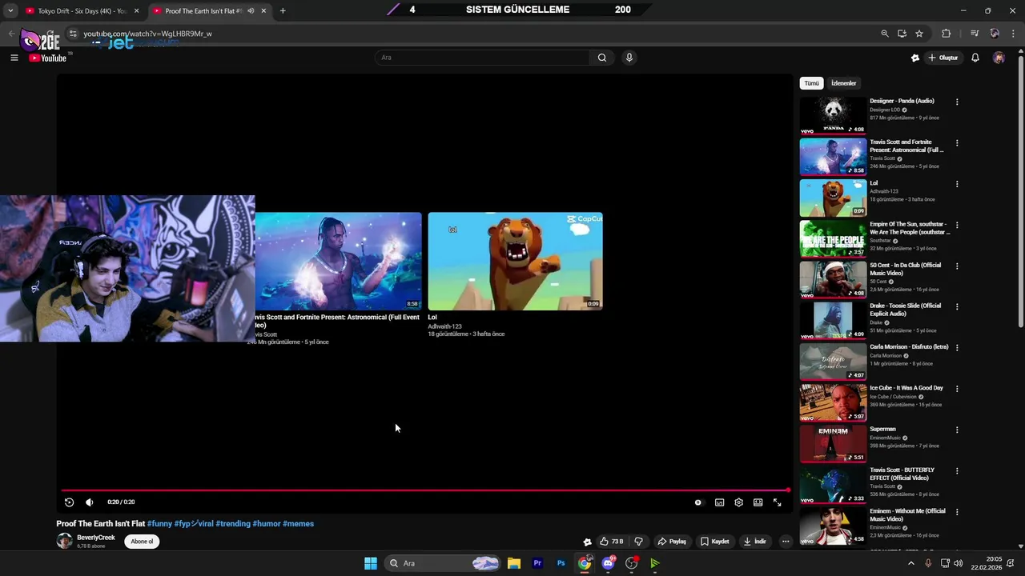The height and width of the screenshot is (576, 1025).
Task: Open the Chrome extensions puzzle icon
Action: point(947,34)
